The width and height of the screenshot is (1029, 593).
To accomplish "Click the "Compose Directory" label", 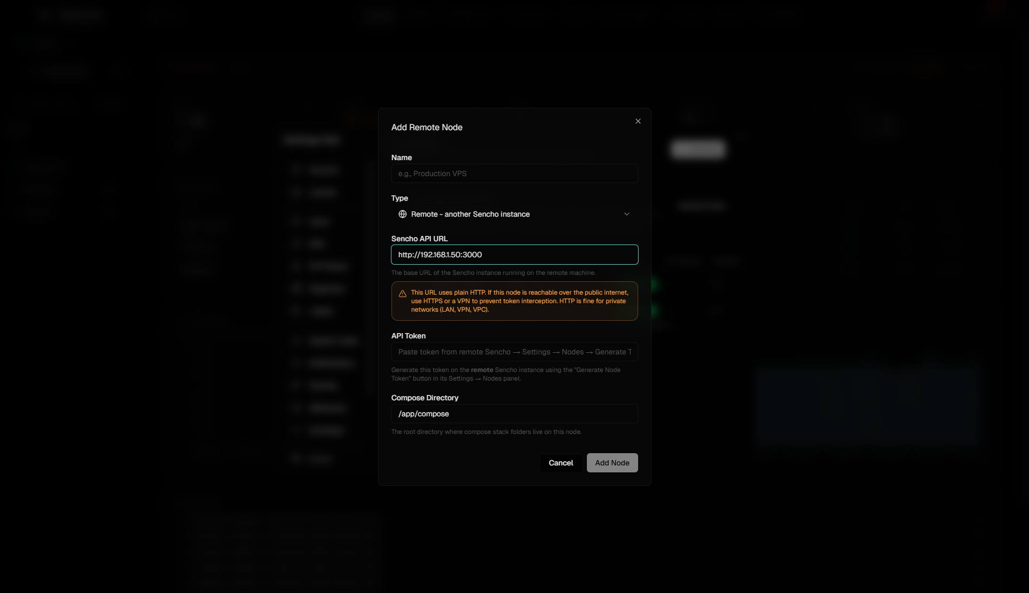I will pos(425,398).
